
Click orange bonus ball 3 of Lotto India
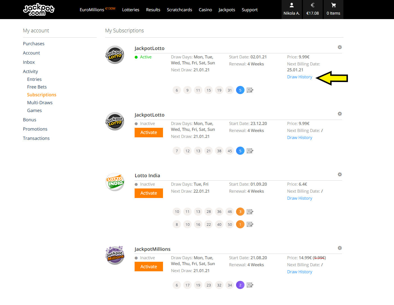pyautogui.click(x=240, y=212)
